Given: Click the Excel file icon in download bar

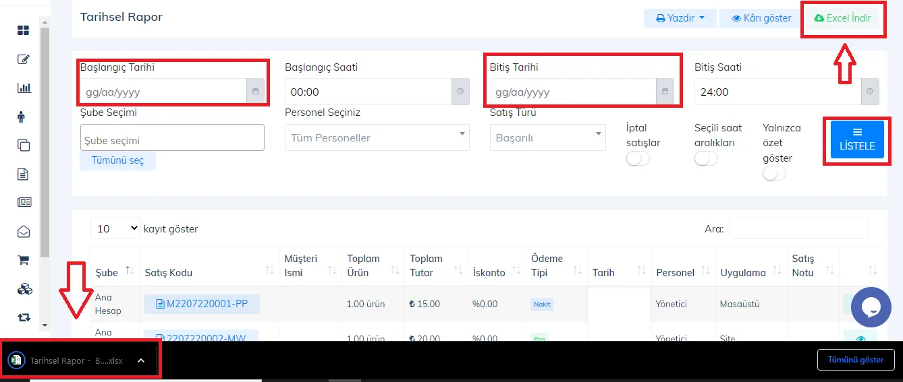Looking at the screenshot, I should click(16, 360).
